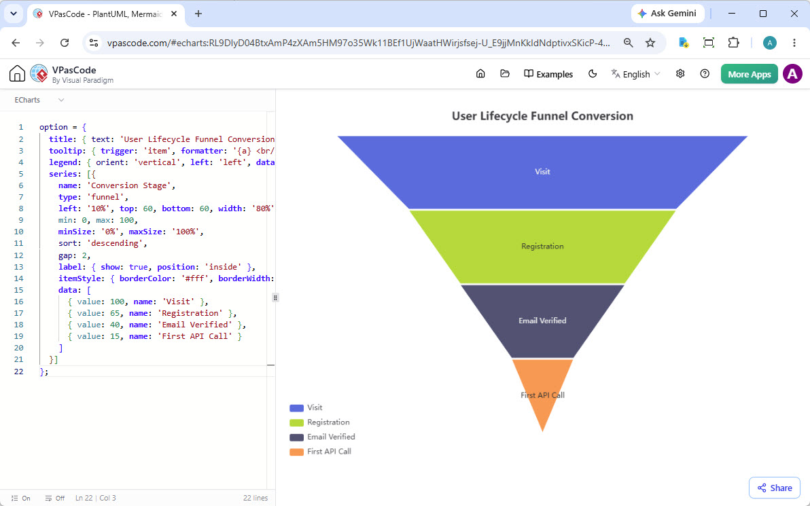The width and height of the screenshot is (810, 506).
Task: Open settings with the gear icon
Action: point(680,74)
